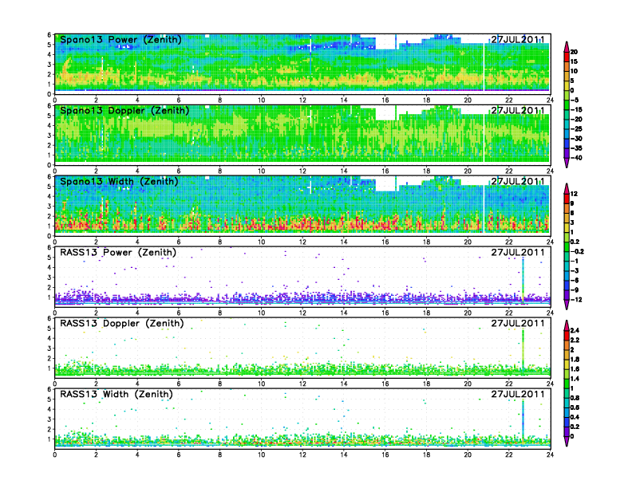Click the "Spano13 Width (Zenith)" panel title
Screen dimensions: 632x488
119,182
